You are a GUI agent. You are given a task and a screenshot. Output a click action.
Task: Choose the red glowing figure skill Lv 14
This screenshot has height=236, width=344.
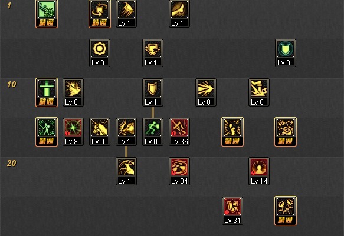(259, 171)
